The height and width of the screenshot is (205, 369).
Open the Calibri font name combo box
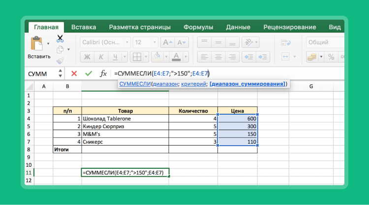tap(105, 43)
